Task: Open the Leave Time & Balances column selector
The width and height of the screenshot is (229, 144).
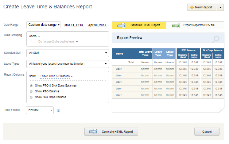Action: click(x=57, y=76)
